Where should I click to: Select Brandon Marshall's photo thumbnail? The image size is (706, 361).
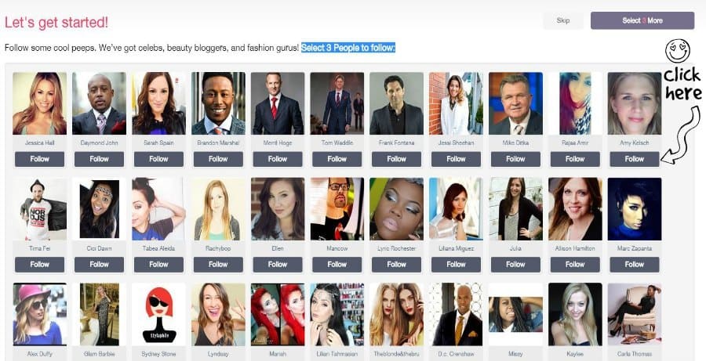218,103
